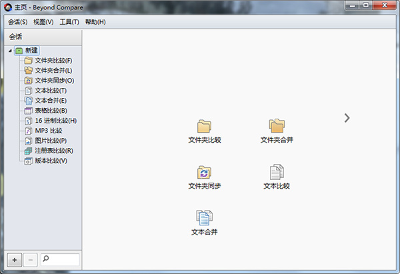Open the 视图(V) menu
The height and width of the screenshot is (274, 400).
click(43, 22)
